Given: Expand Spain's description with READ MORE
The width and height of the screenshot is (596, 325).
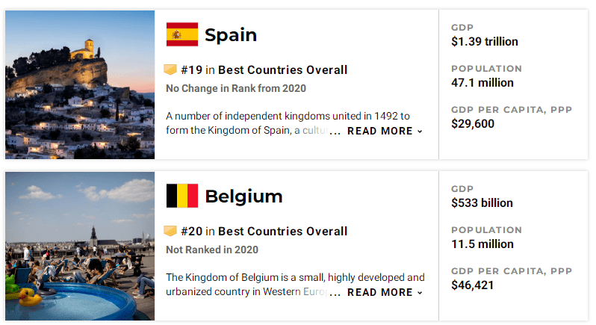Looking at the screenshot, I should (385, 131).
